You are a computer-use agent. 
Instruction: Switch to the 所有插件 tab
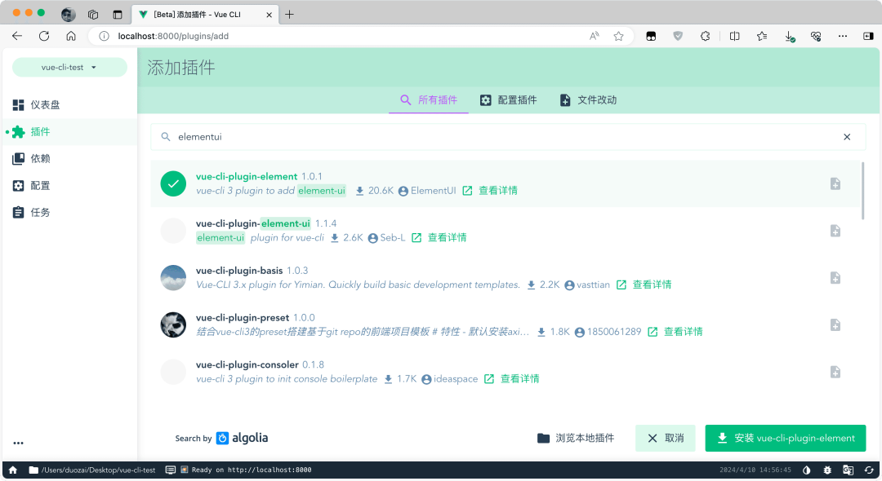pyautogui.click(x=429, y=100)
